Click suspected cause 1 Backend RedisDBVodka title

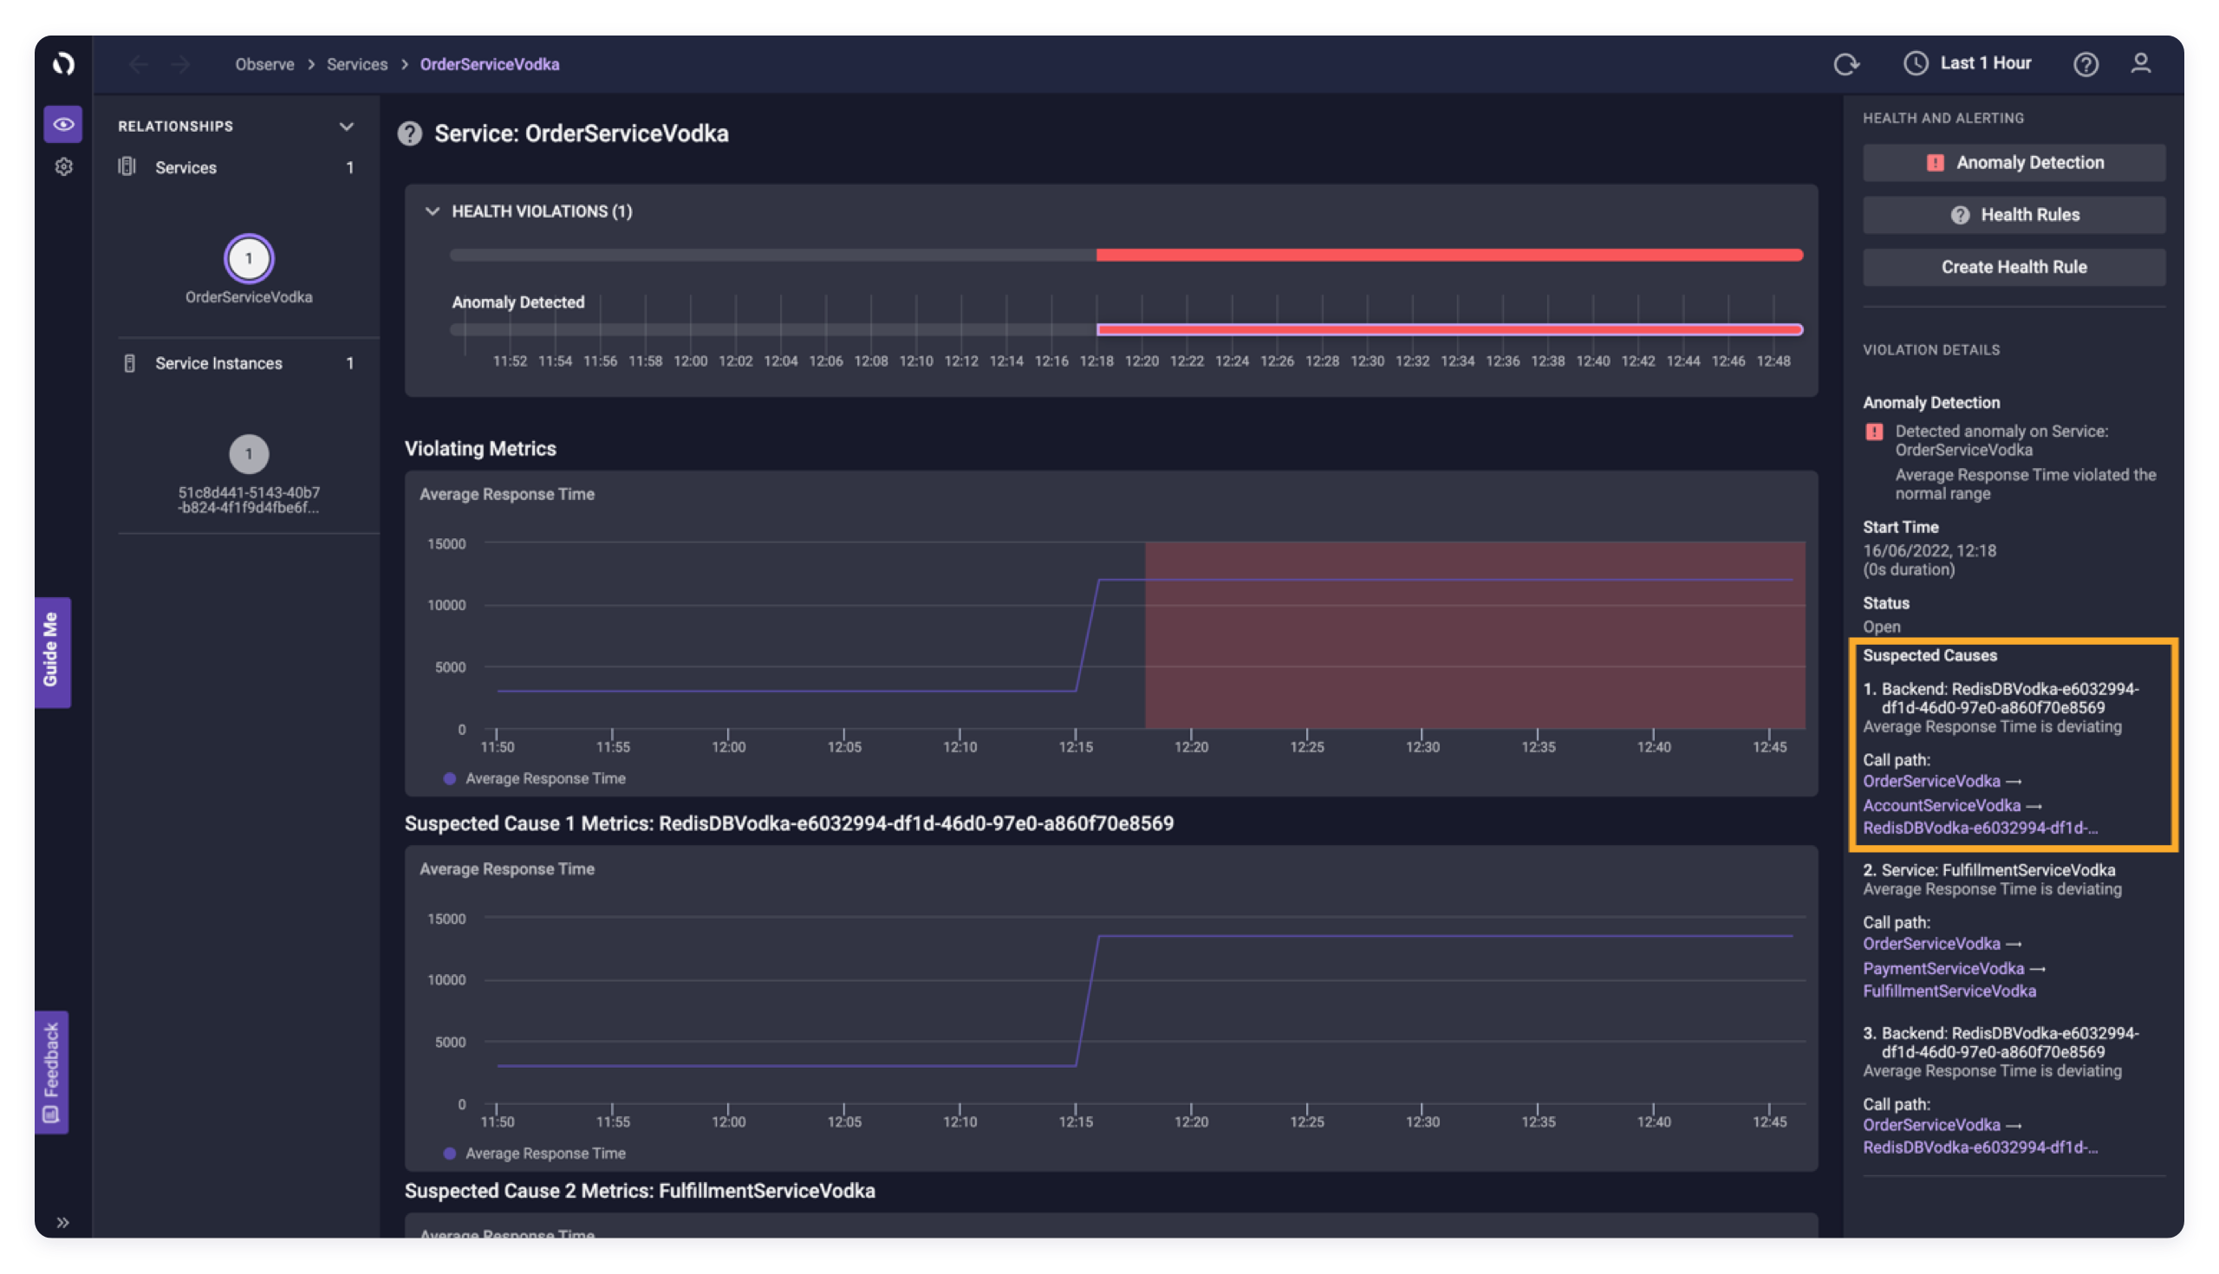[x=2001, y=699]
